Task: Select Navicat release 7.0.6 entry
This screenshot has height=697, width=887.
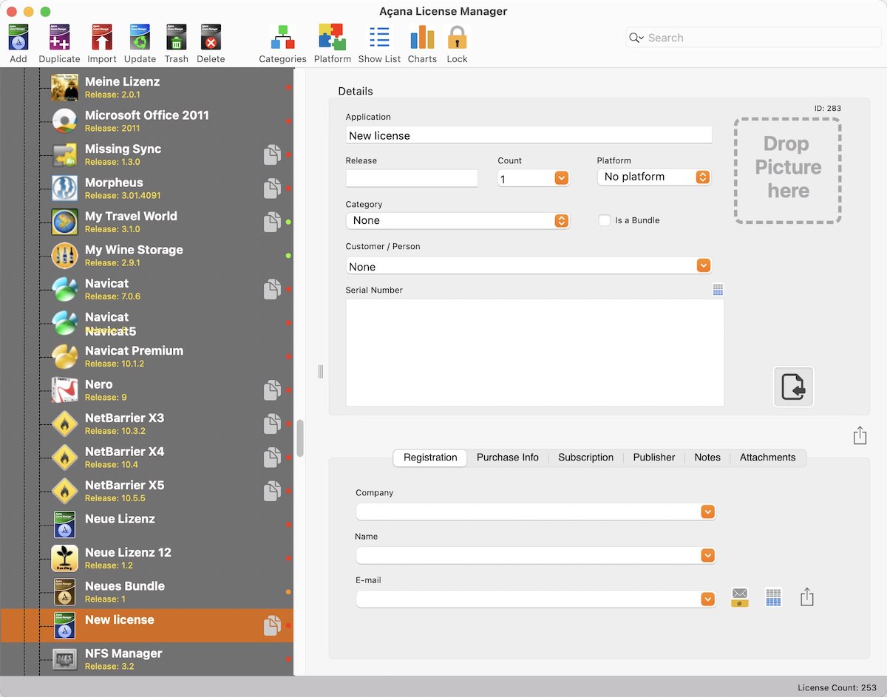Action: [146, 289]
